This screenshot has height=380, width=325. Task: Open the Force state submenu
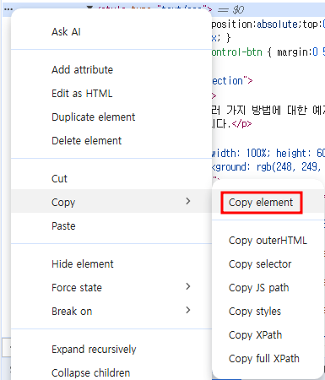111,288
